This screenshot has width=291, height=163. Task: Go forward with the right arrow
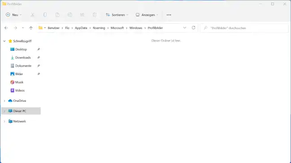[15, 28]
